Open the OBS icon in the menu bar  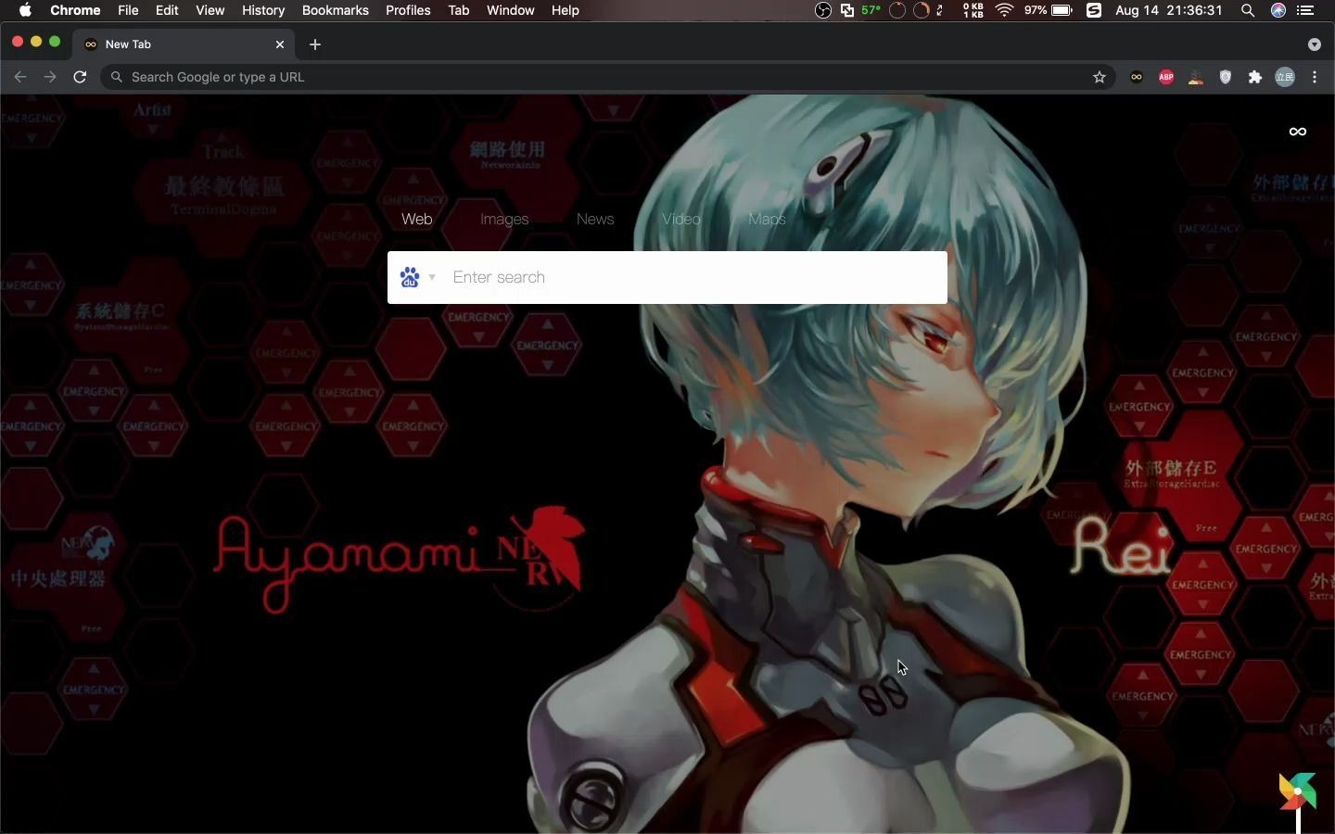click(x=823, y=10)
